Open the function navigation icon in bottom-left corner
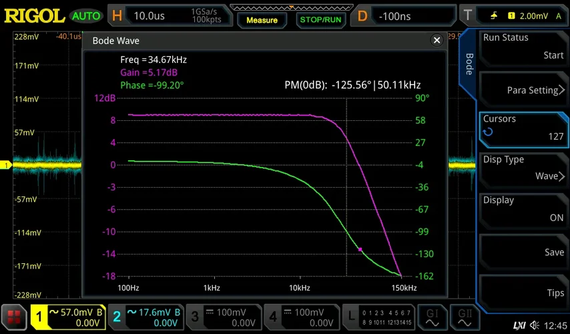570x334 pixels. (13, 317)
